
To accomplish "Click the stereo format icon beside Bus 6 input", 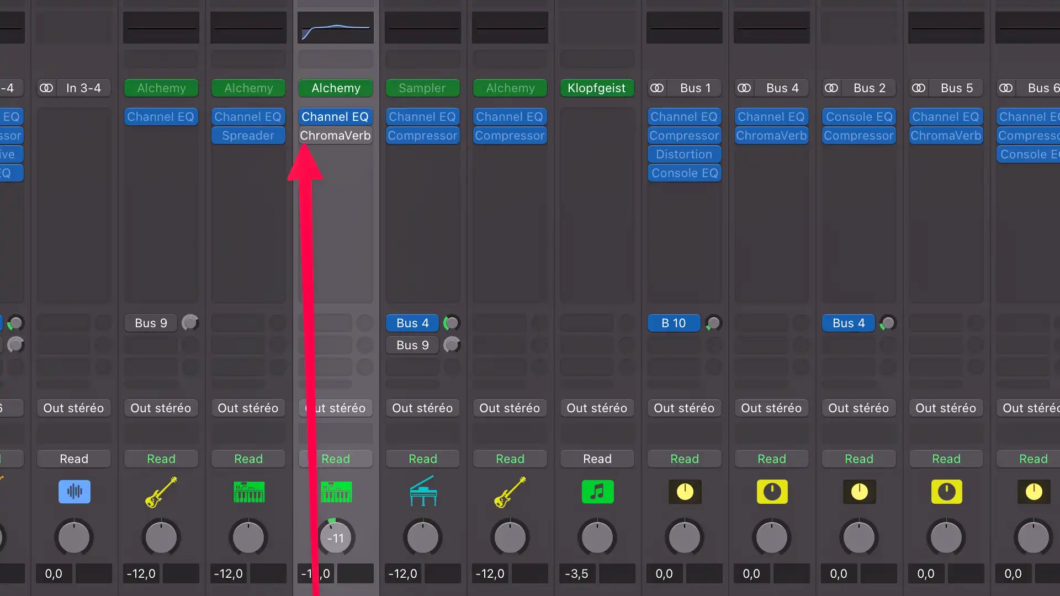I will pos(1006,88).
